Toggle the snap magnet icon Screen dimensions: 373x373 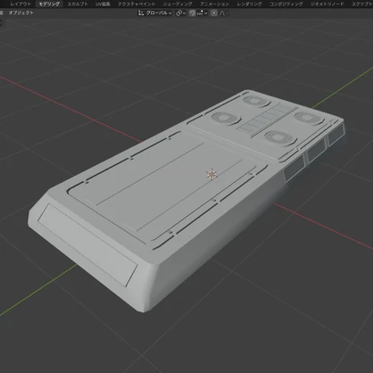pos(192,13)
